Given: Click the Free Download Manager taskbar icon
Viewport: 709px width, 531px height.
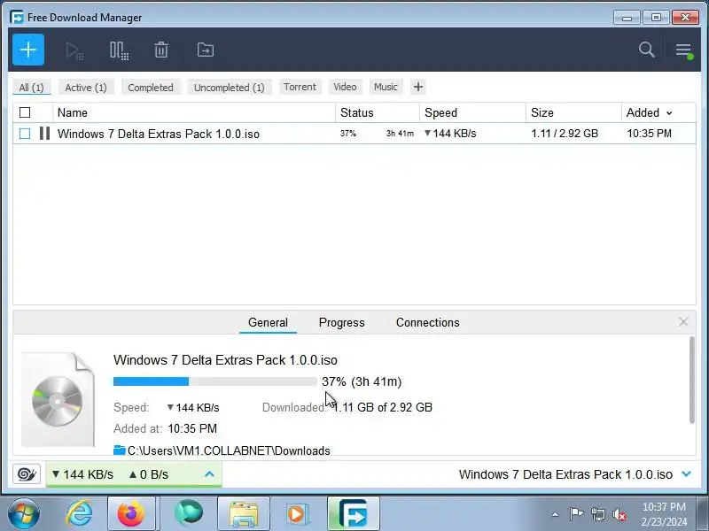Looking at the screenshot, I should point(353,514).
